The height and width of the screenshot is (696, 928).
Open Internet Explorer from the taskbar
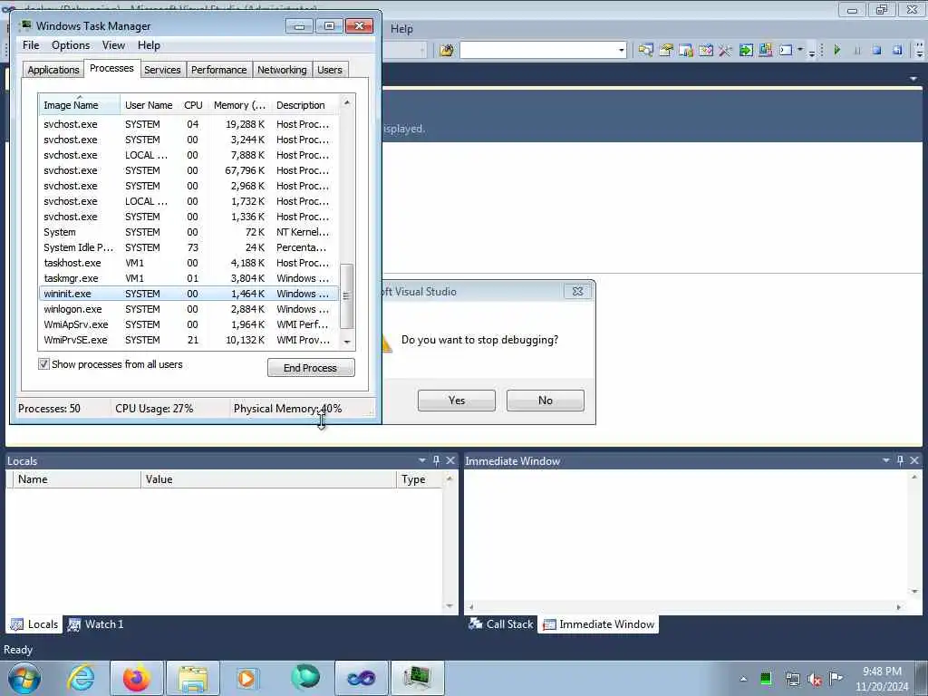click(x=81, y=678)
